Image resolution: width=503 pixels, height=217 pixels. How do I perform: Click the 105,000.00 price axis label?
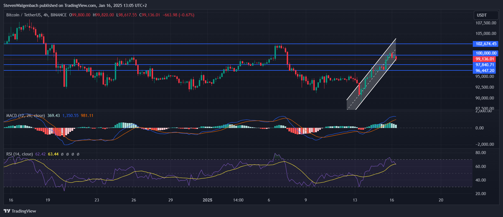click(486, 34)
